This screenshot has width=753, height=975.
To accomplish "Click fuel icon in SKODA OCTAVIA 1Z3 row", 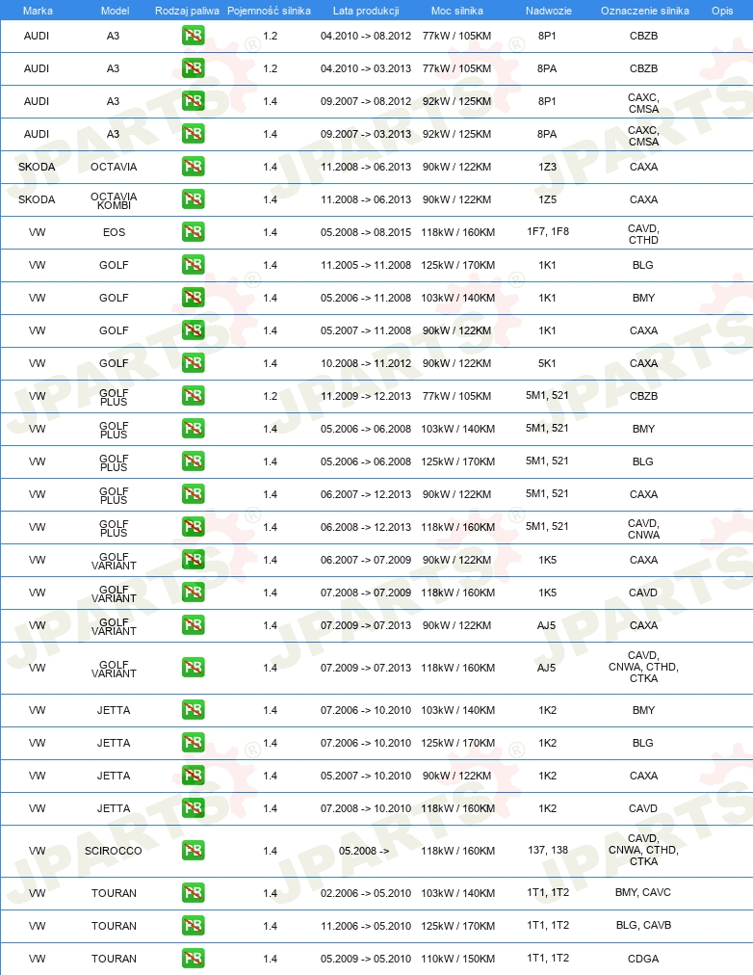I will (194, 167).
